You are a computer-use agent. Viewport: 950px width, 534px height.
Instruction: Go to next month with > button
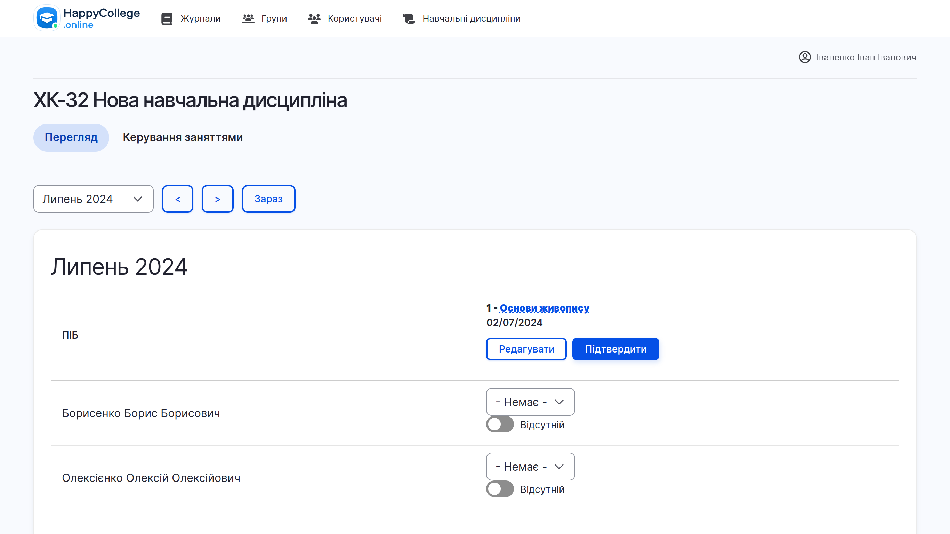pos(218,199)
